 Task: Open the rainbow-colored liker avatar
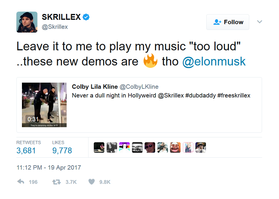pos(124,147)
